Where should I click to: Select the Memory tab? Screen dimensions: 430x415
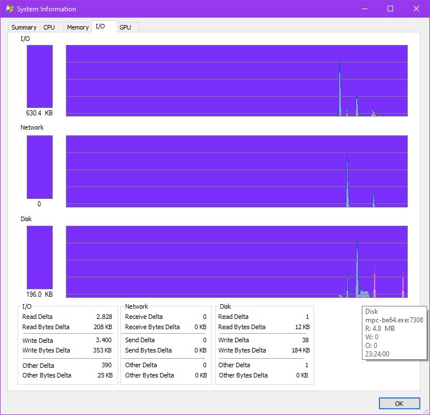click(78, 27)
